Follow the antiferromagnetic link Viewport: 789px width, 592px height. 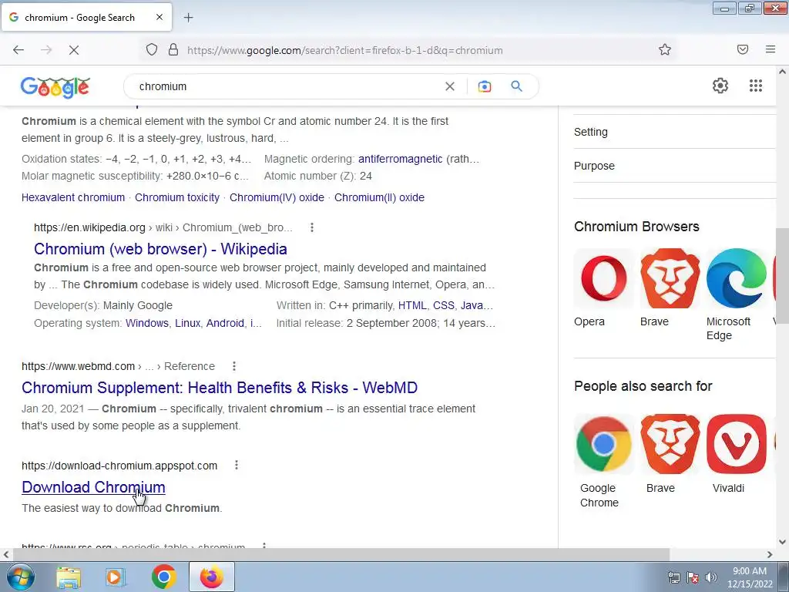point(400,159)
